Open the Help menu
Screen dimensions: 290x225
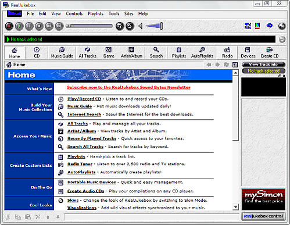point(143,13)
